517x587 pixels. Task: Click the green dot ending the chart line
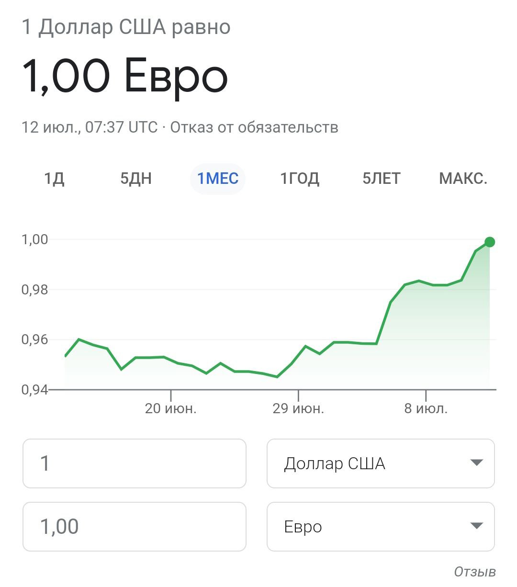489,242
